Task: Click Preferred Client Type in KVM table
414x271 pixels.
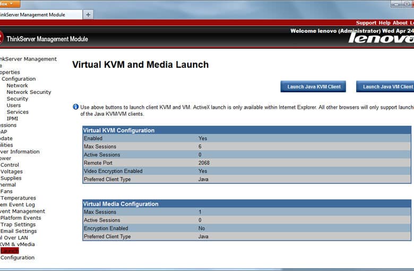Action: (107, 179)
